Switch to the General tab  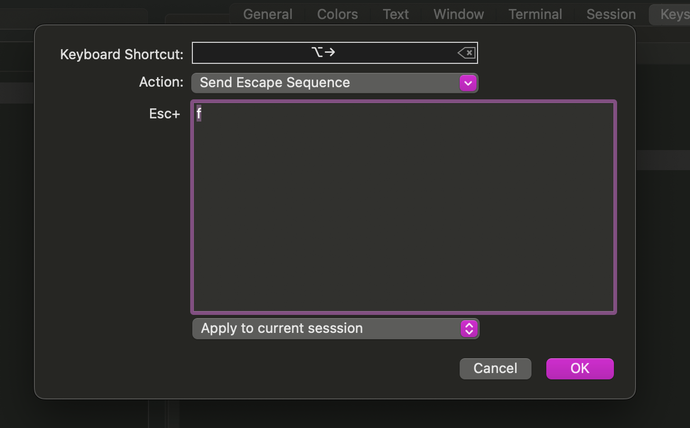pos(268,14)
